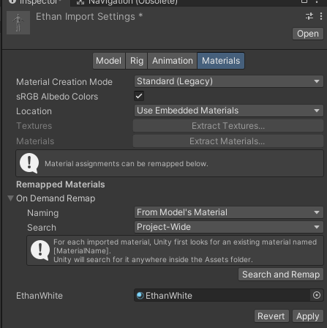Switch to the Animation tab
Image resolution: width=327 pixels, height=328 pixels.
tap(173, 61)
